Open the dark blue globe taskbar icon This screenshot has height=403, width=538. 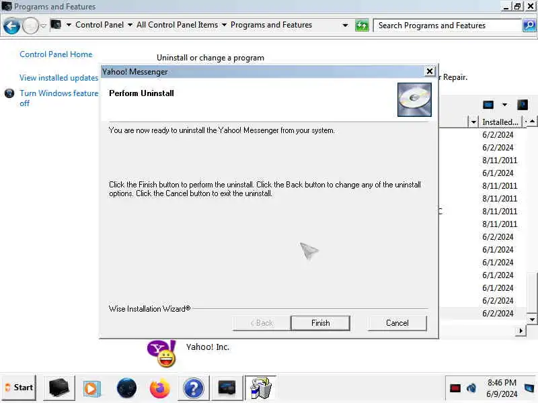[x=126, y=388]
